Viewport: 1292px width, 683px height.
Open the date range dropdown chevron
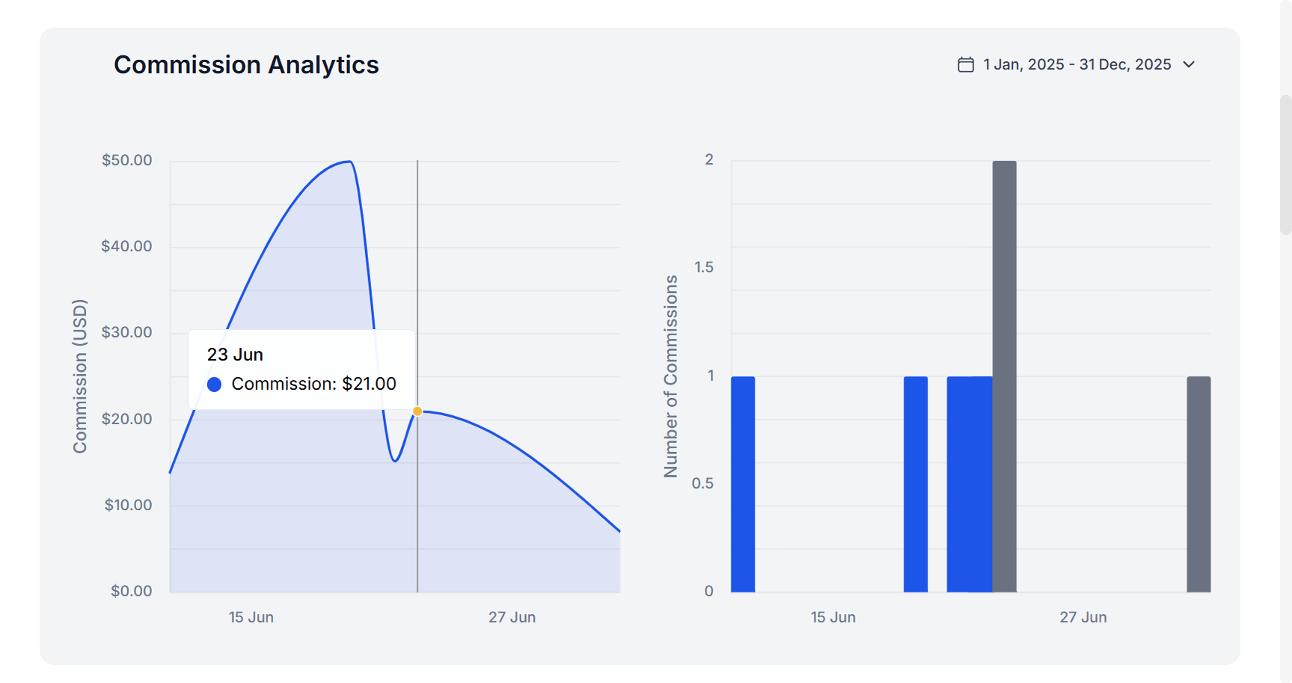coord(1189,65)
